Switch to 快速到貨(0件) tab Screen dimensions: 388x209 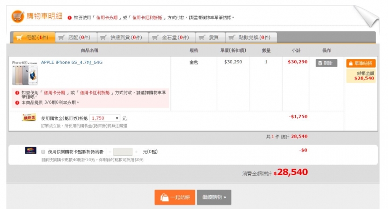(x=123, y=38)
